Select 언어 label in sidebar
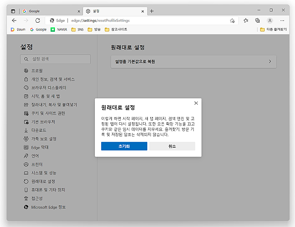 [35, 156]
